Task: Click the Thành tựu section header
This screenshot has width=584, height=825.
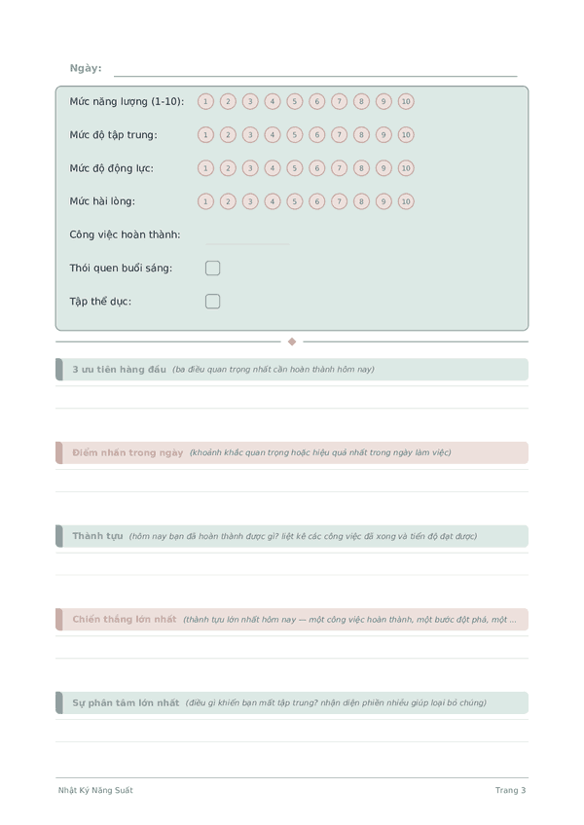Action: [x=292, y=536]
